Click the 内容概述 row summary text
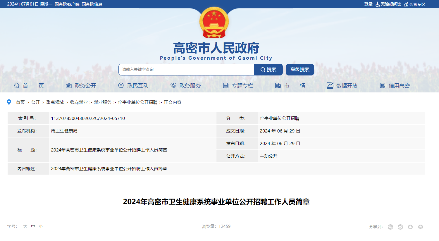This screenshot has height=241, width=439. (109, 169)
